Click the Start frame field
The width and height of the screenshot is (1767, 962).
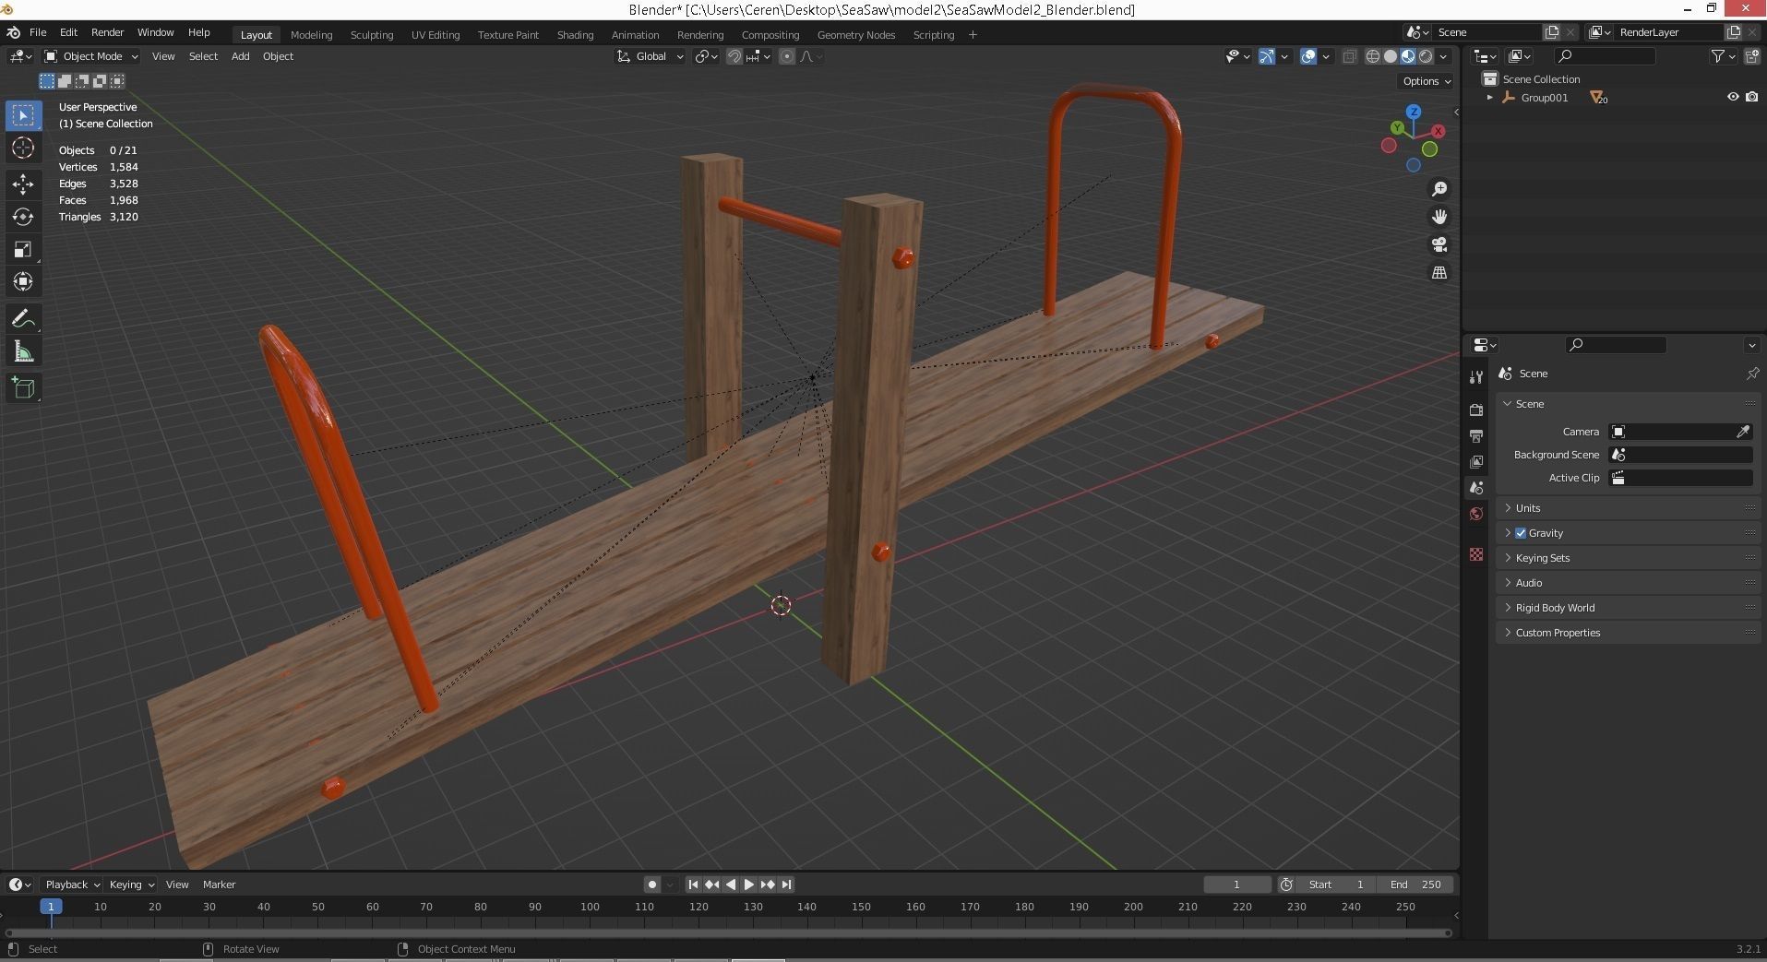(1334, 885)
